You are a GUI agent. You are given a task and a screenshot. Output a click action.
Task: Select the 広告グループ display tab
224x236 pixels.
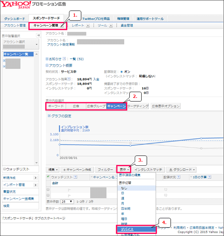pos(96,106)
